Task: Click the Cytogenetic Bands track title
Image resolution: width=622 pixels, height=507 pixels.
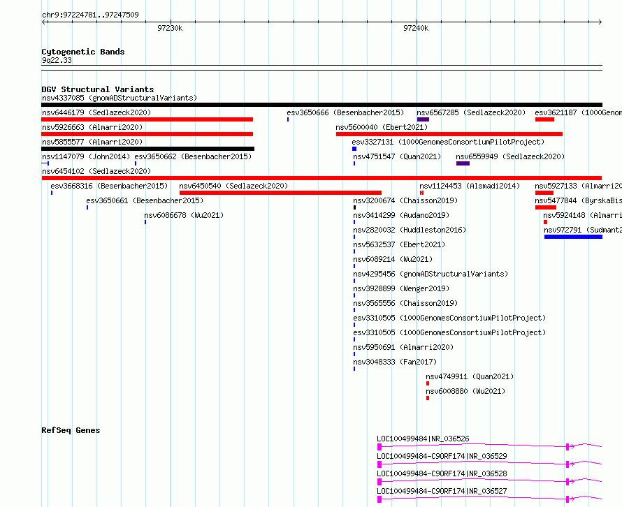Action: (x=83, y=52)
